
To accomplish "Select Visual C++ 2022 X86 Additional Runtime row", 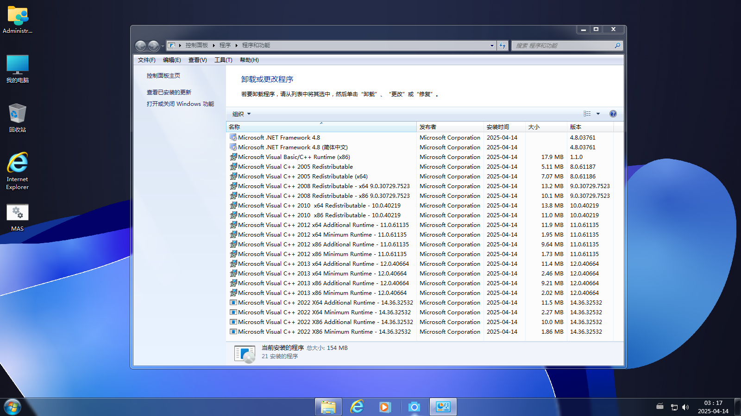I will tap(420, 322).
